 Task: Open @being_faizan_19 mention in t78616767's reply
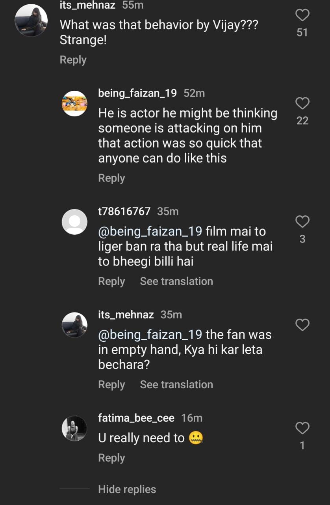(150, 232)
